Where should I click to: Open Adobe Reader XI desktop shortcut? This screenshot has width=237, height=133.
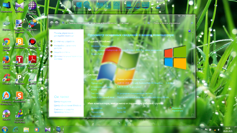(32, 62)
